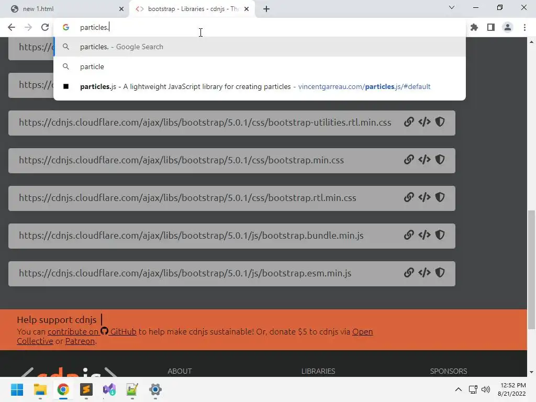Open 'contribute on GitHub' link

tap(92, 331)
